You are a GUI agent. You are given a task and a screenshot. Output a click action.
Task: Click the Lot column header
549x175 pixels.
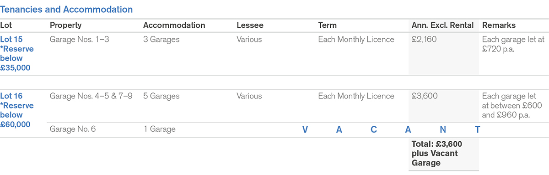[5, 26]
